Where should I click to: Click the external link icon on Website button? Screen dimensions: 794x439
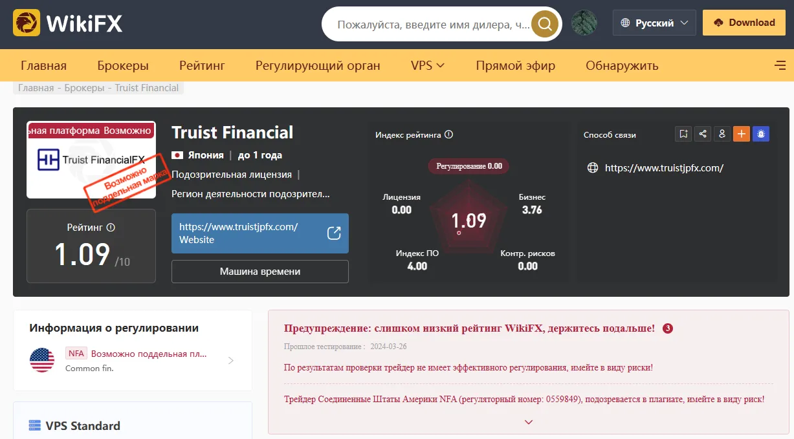tap(334, 233)
